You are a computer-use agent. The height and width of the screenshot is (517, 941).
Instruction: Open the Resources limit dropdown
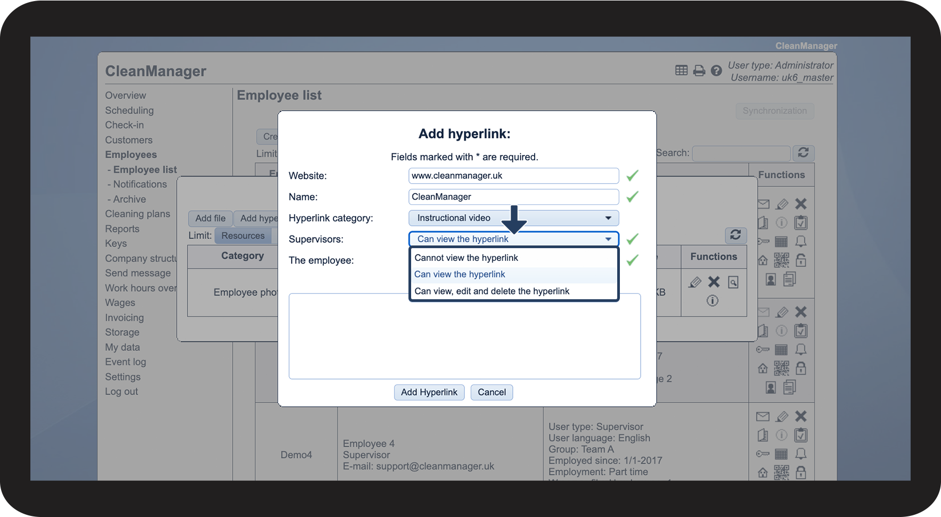pyautogui.click(x=243, y=236)
